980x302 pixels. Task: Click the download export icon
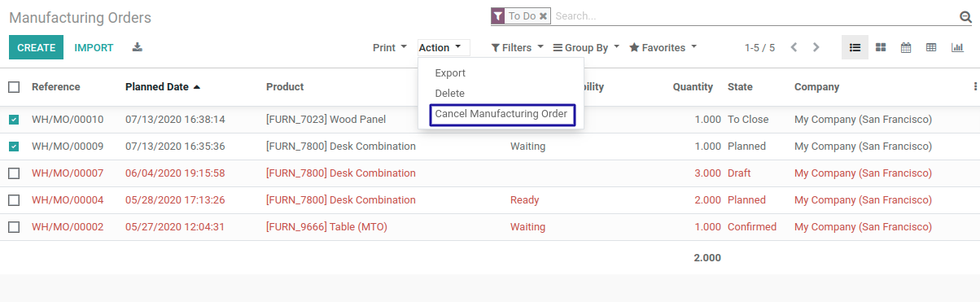coord(138,47)
